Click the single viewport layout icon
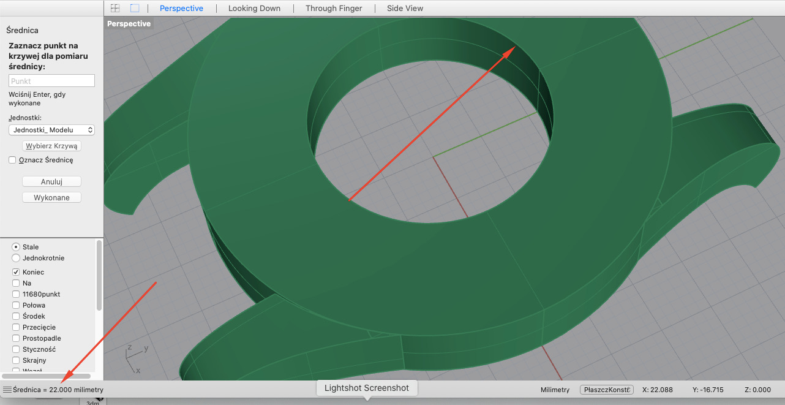 point(135,8)
